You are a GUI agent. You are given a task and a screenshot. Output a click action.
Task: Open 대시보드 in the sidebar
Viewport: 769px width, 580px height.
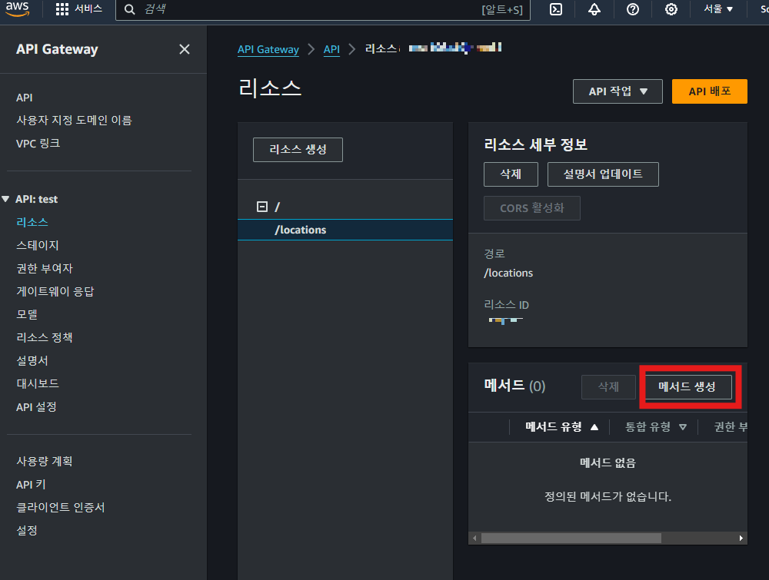(38, 383)
